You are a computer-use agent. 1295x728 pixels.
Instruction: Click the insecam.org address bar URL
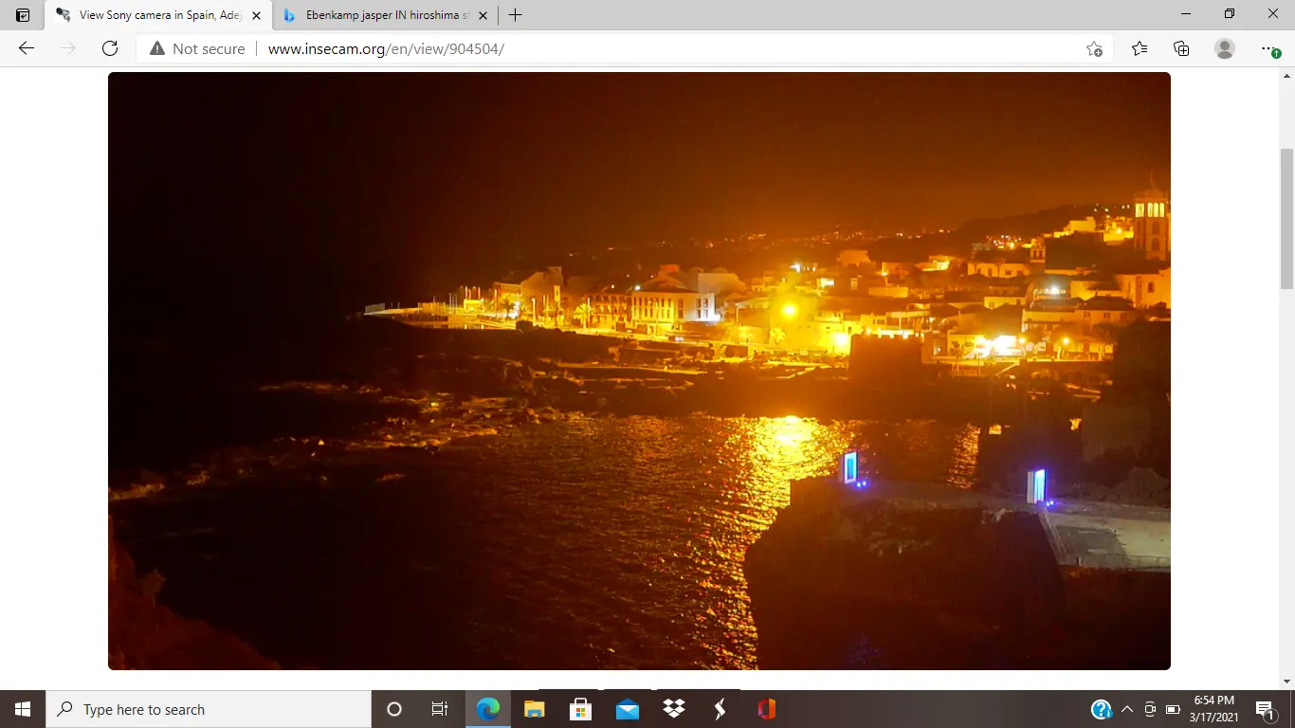386,48
